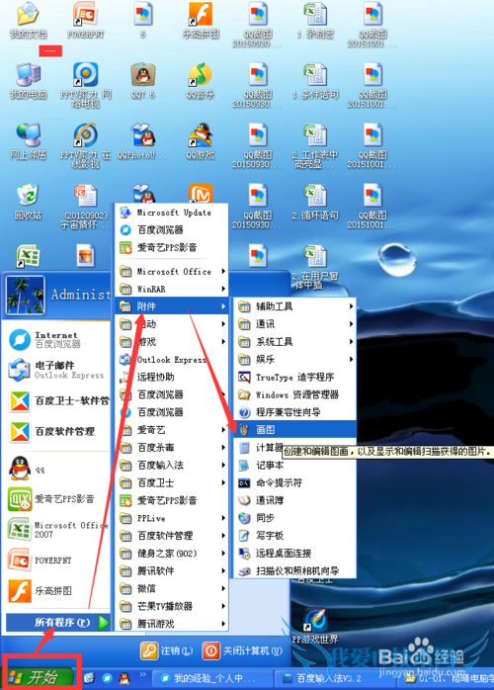Image resolution: width=494 pixels, height=690 pixels.
Task: Click the 程序兼容性向导 help icon
Action: (x=244, y=412)
